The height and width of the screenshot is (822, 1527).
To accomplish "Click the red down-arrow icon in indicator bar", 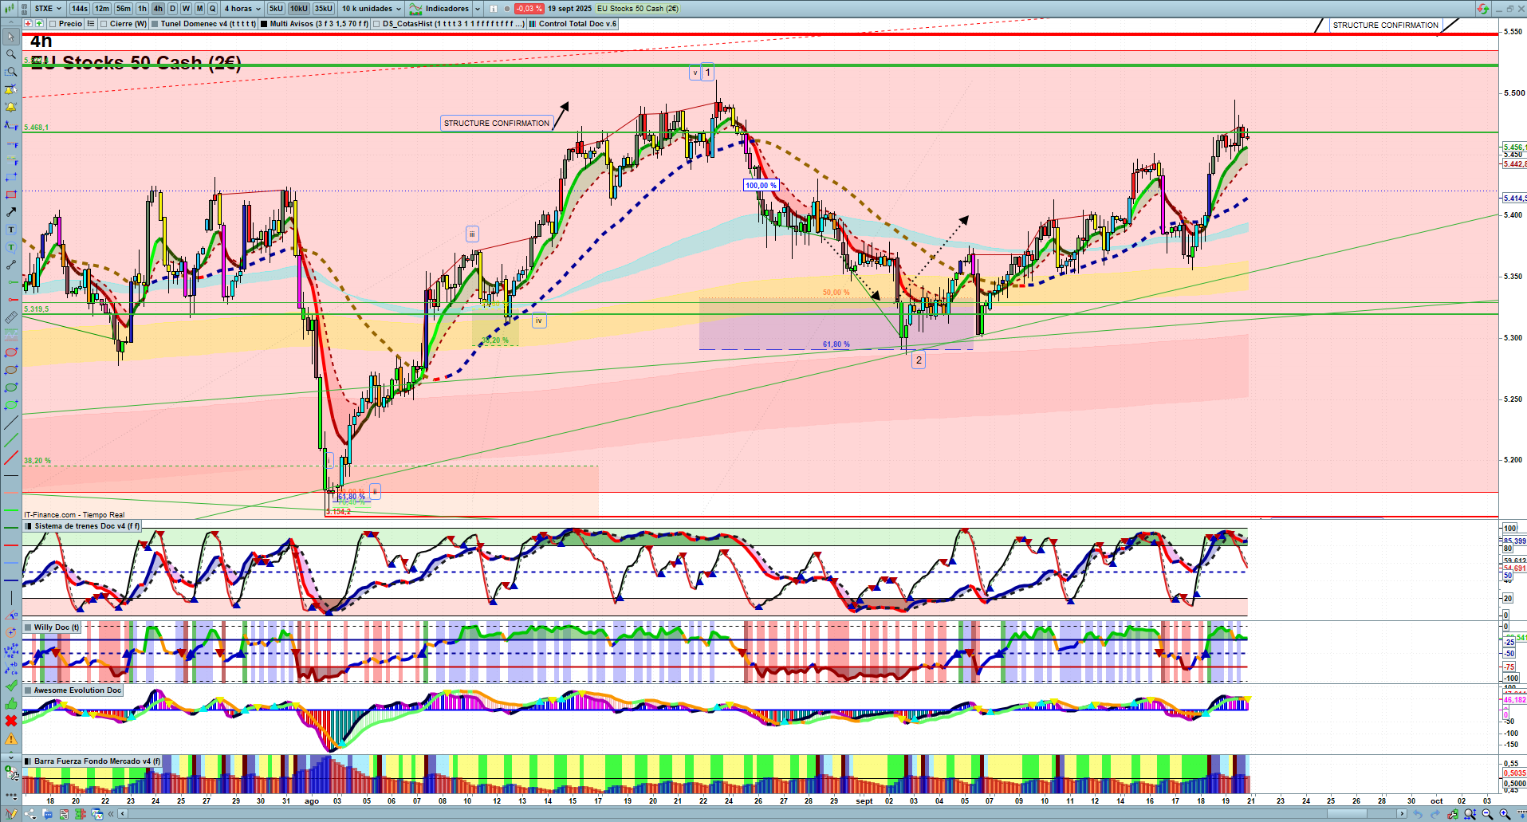I will tap(29, 24).
